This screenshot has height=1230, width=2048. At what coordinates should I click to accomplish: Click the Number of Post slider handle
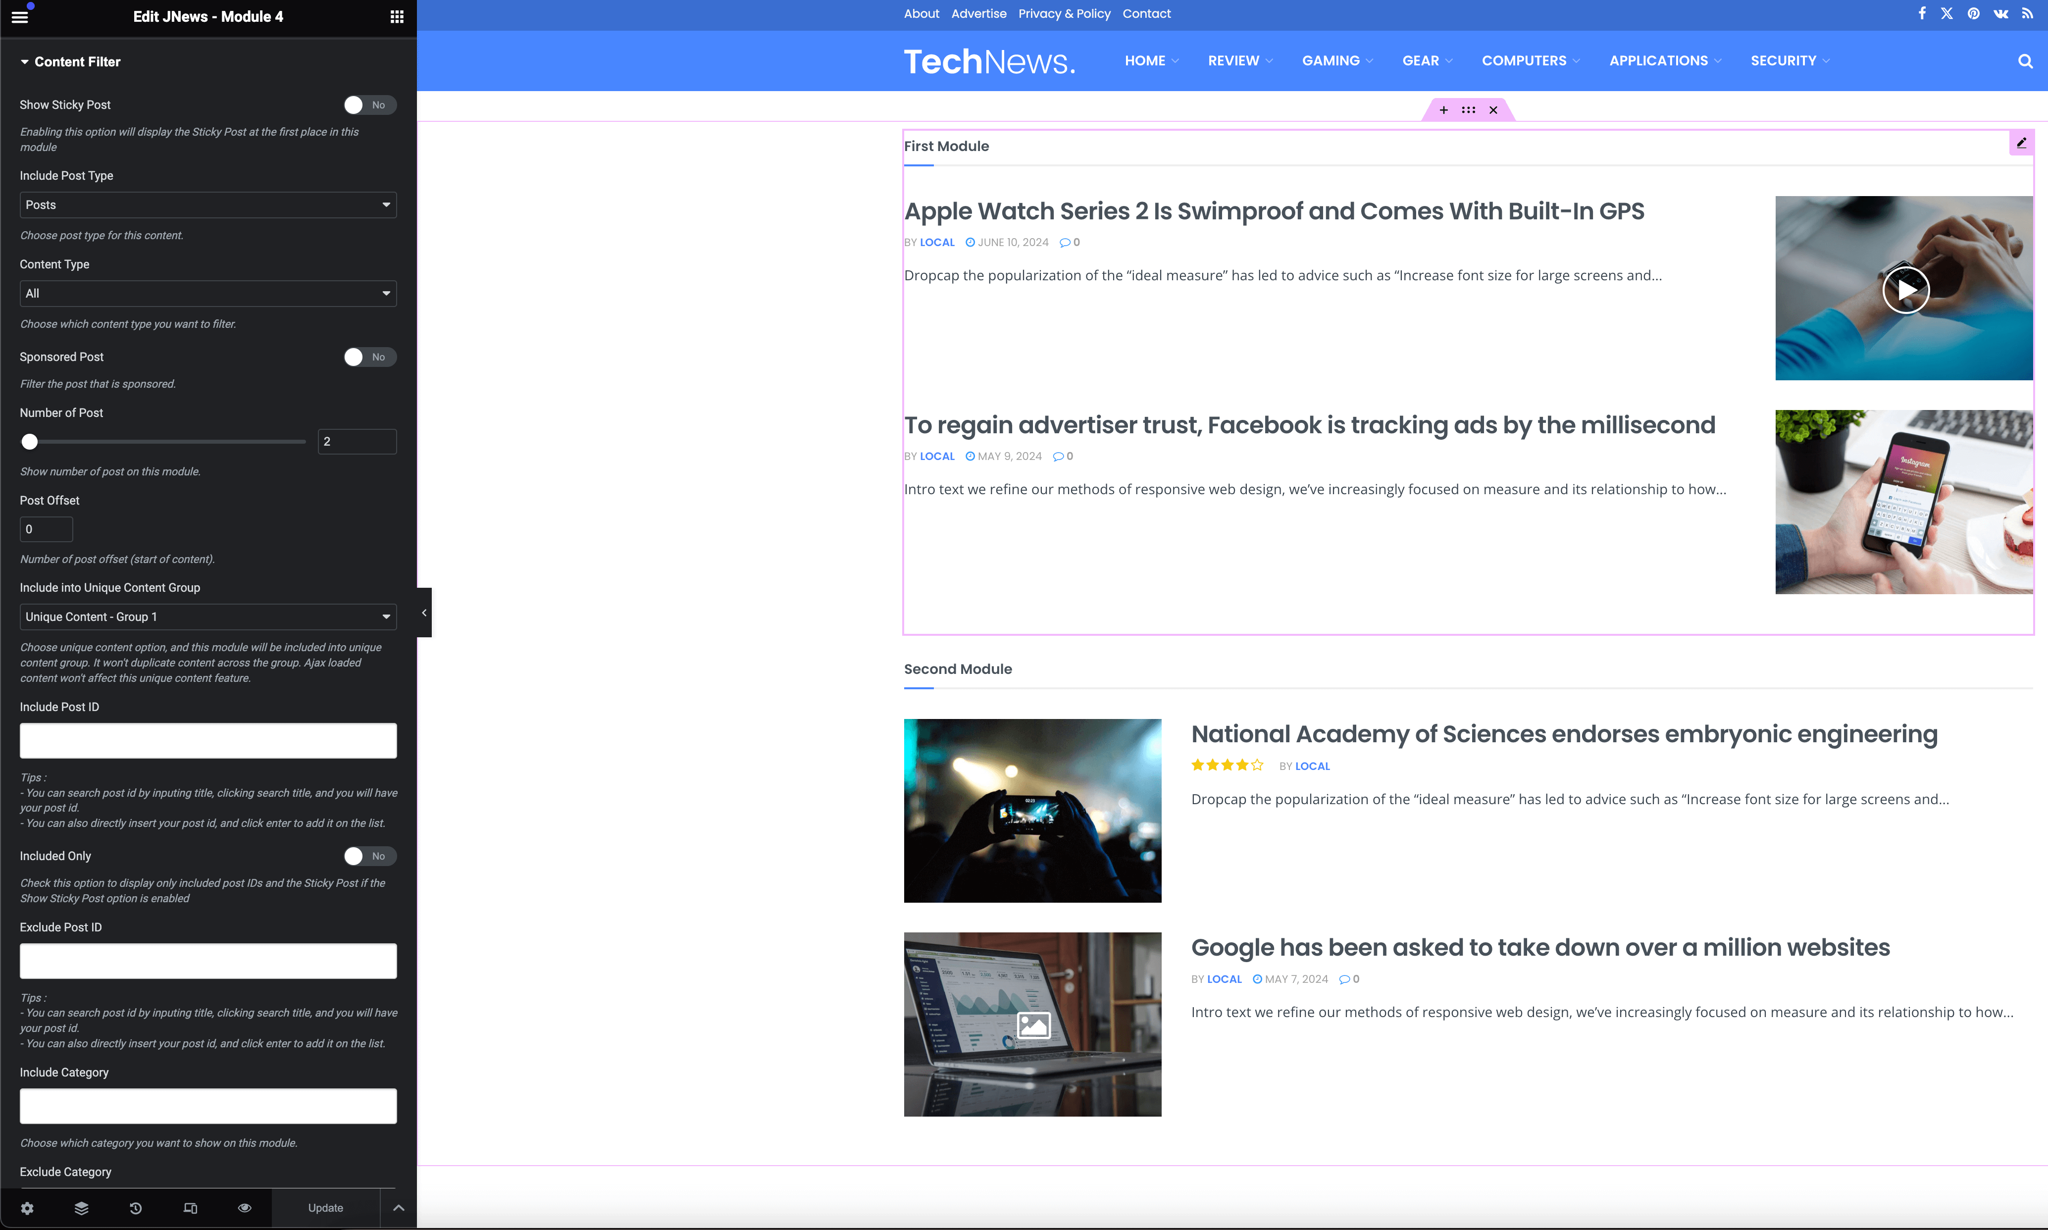30,442
